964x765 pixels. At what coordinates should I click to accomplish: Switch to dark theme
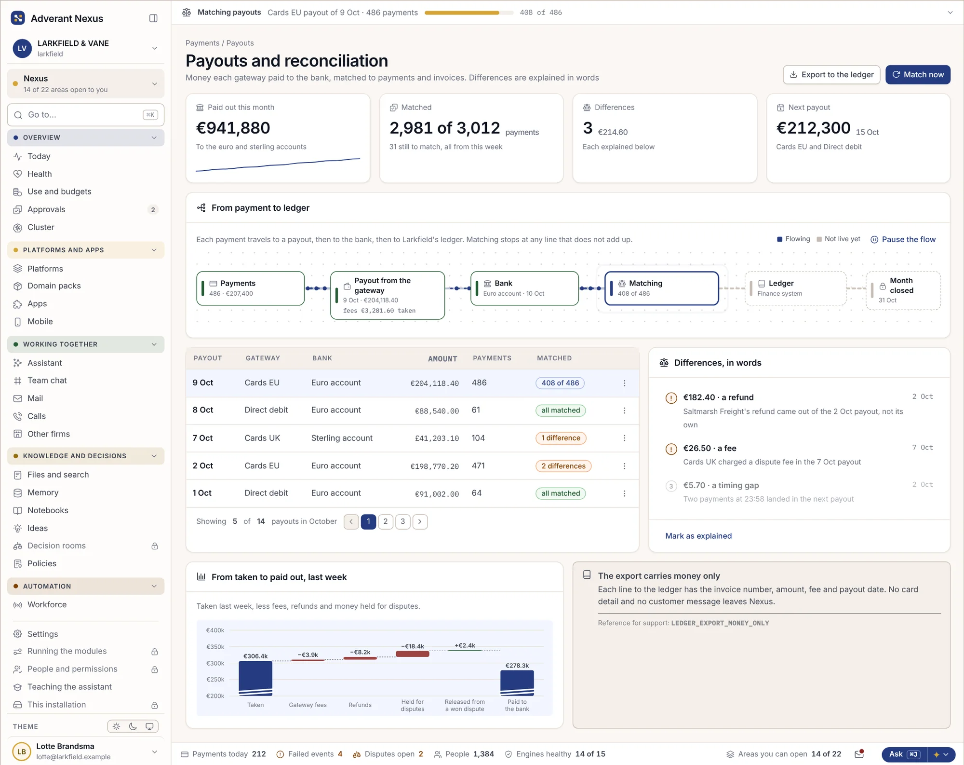click(x=133, y=726)
